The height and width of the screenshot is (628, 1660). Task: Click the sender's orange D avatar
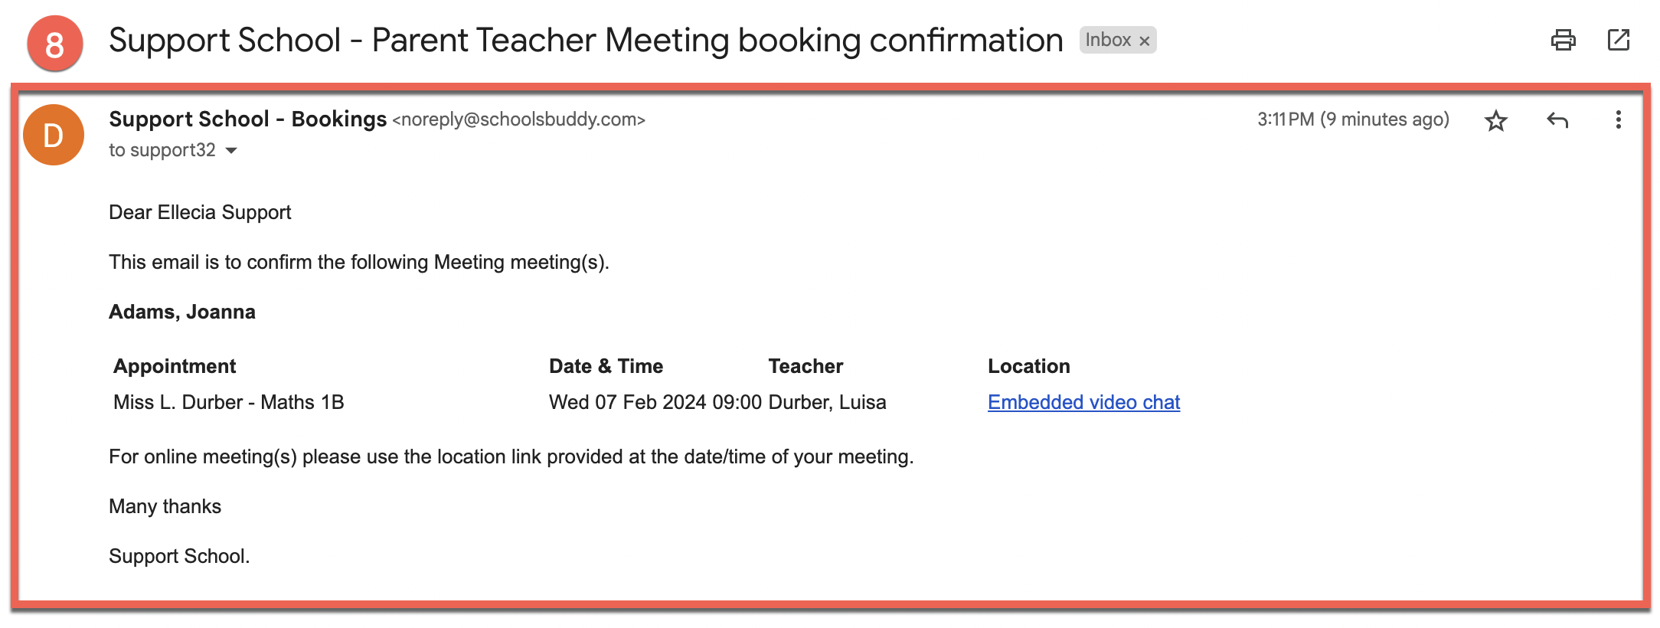(54, 136)
